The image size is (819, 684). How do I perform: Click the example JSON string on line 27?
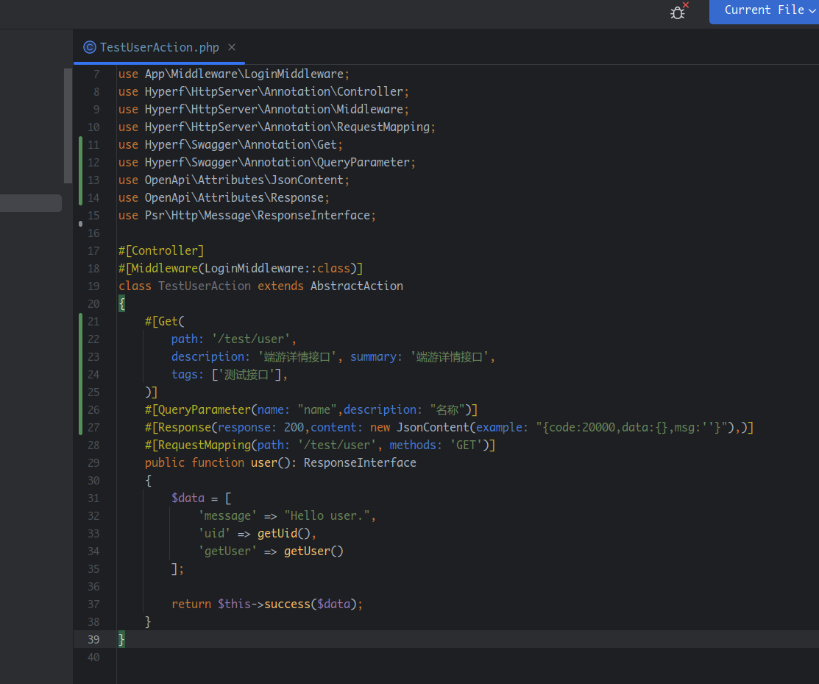pyautogui.click(x=632, y=428)
